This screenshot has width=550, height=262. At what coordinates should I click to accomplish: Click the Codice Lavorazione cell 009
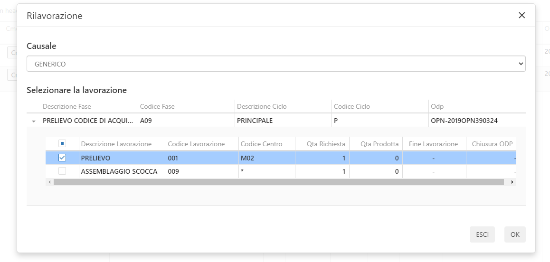tap(173, 171)
